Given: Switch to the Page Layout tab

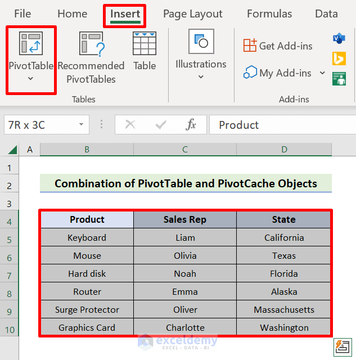Looking at the screenshot, I should pos(192,14).
